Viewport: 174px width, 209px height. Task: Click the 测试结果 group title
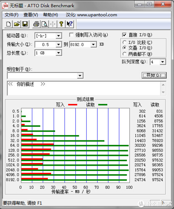(x=85, y=99)
